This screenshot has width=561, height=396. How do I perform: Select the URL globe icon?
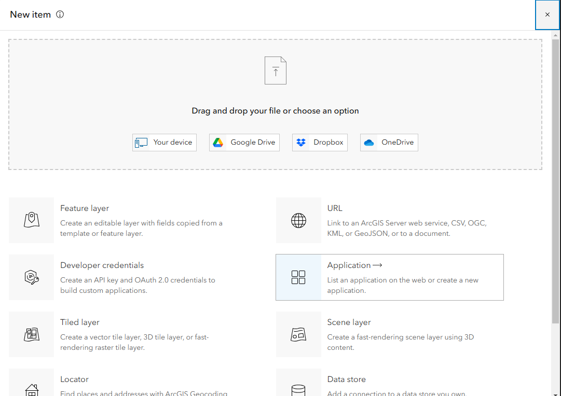coord(298,220)
